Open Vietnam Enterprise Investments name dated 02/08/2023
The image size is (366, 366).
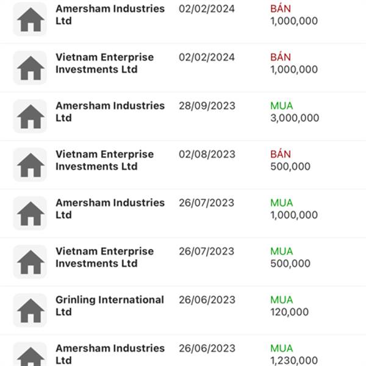(104, 160)
